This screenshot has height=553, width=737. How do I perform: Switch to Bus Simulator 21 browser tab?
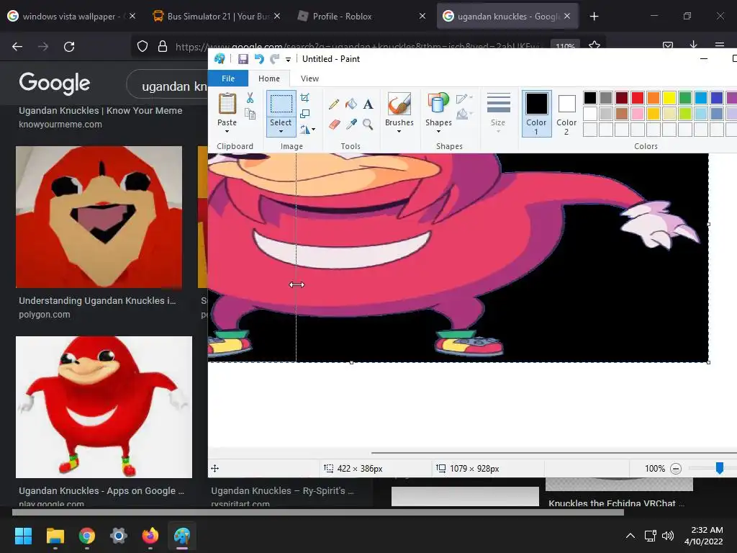coord(217,16)
